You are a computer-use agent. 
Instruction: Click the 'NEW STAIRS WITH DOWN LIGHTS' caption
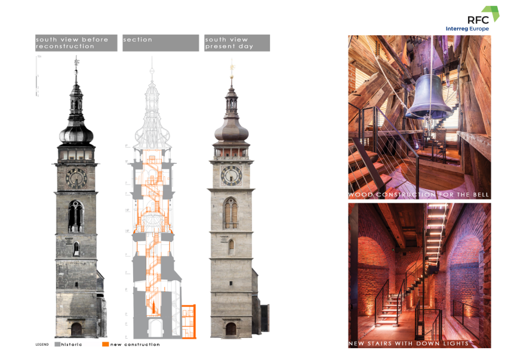(x=410, y=343)
